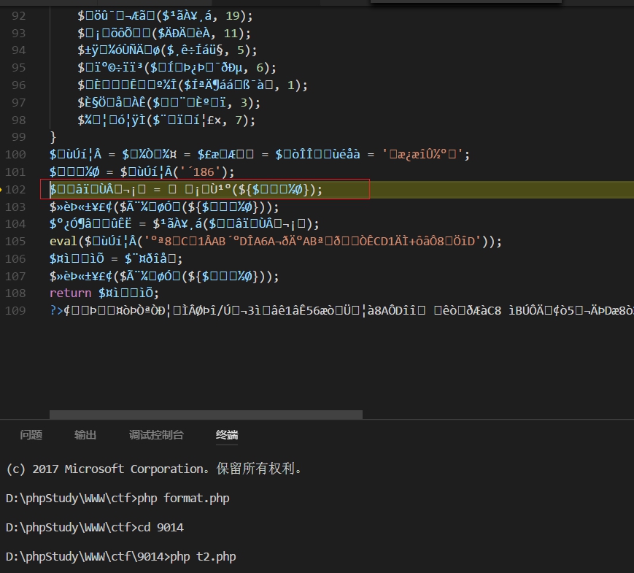Click line number 106 in the gutter
Image resolution: width=634 pixels, height=573 pixels.
(15, 258)
